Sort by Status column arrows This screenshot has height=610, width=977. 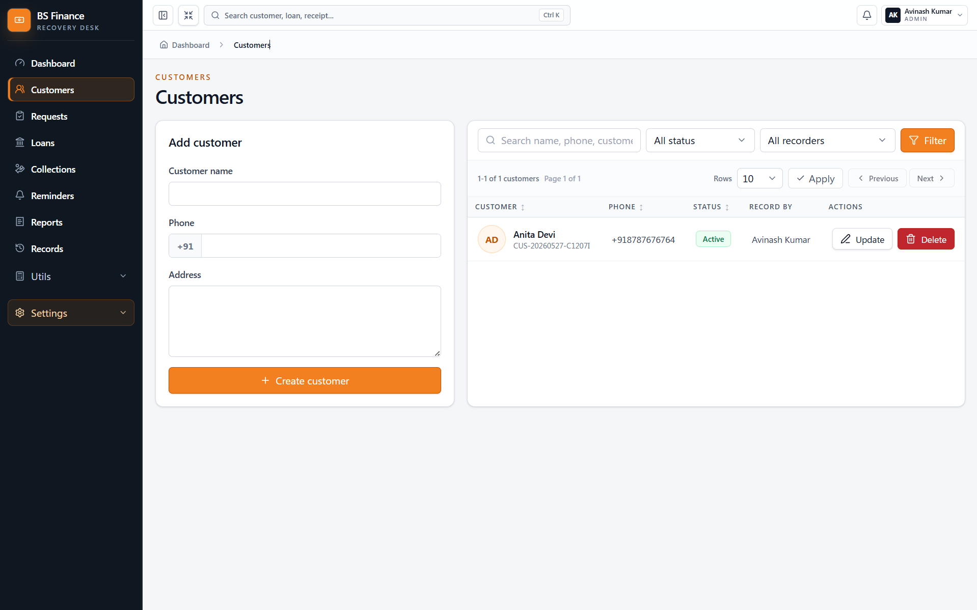pyautogui.click(x=727, y=207)
